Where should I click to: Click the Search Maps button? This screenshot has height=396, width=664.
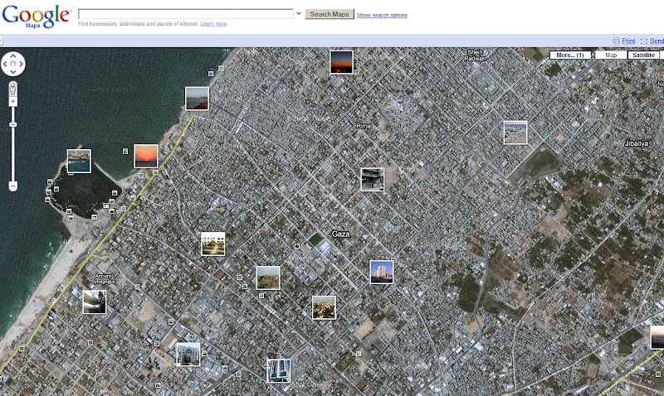tap(330, 14)
